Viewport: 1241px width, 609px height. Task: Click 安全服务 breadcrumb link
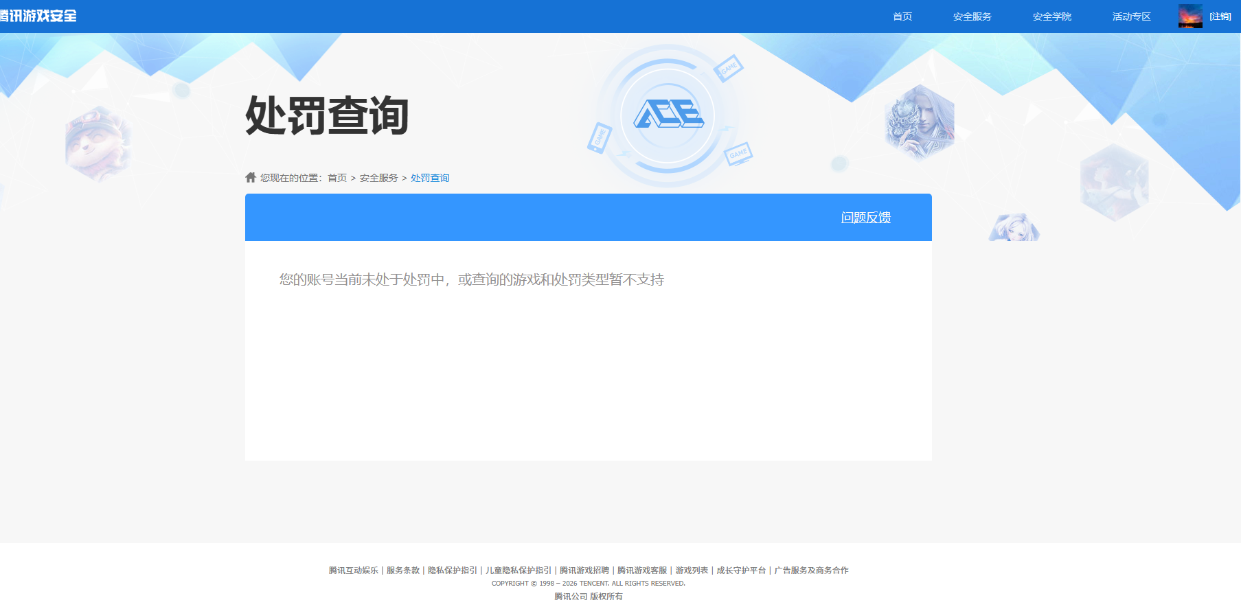[x=379, y=178]
